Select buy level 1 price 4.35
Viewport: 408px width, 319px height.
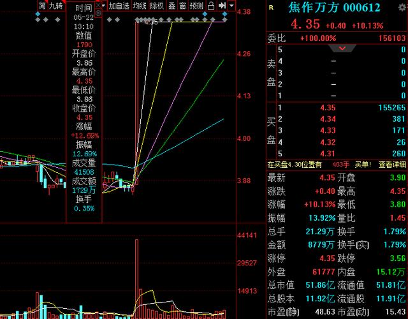coord(328,108)
